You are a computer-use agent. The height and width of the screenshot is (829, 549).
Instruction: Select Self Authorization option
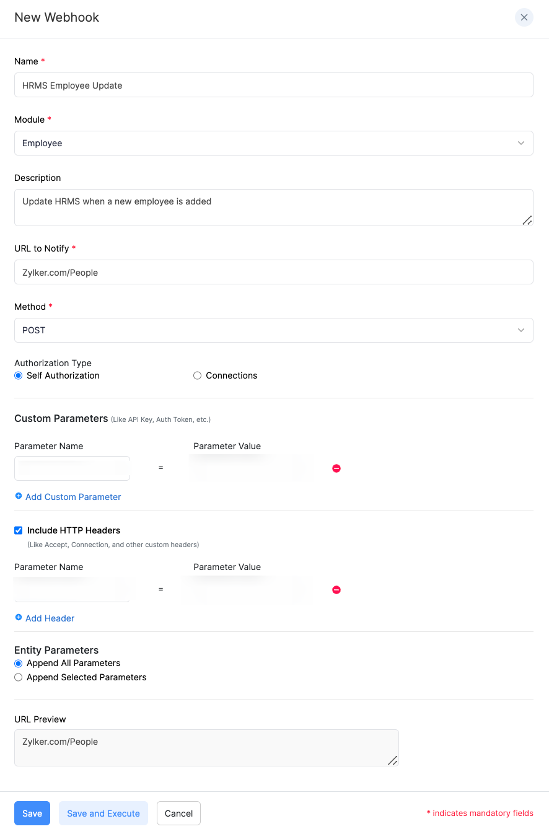click(x=18, y=375)
